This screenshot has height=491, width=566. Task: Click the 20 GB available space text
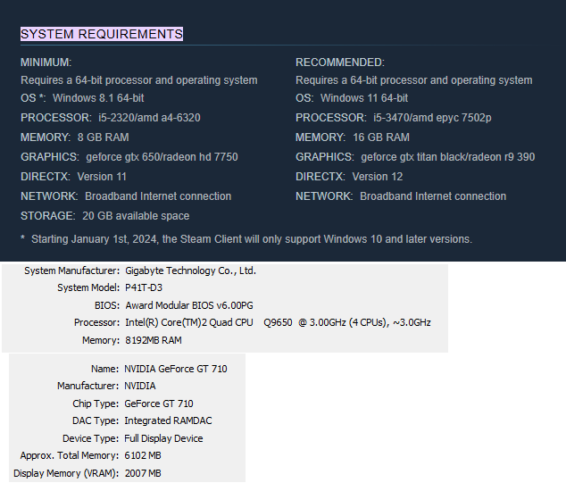click(136, 216)
